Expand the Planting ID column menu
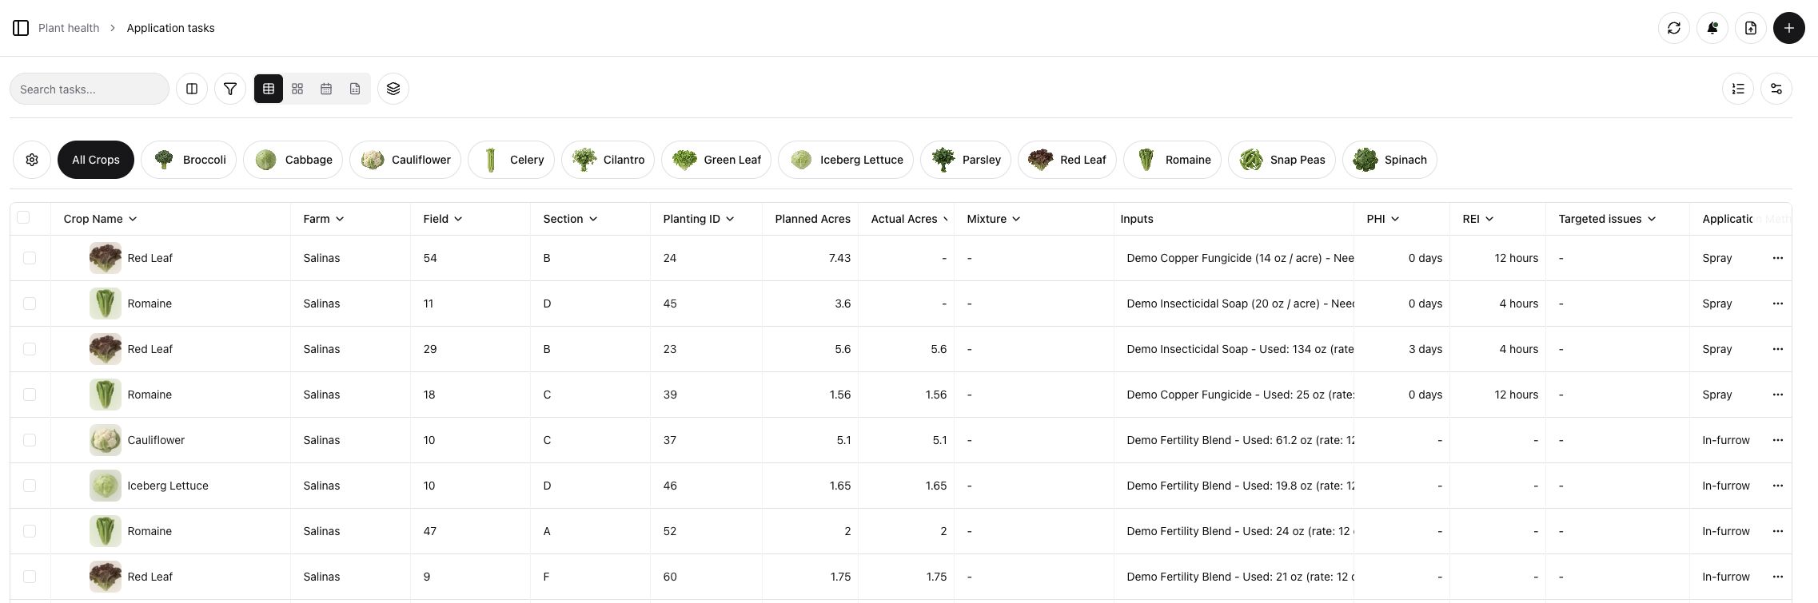This screenshot has height=603, width=1818. click(x=730, y=219)
